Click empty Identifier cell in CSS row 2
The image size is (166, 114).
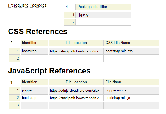[34, 59]
